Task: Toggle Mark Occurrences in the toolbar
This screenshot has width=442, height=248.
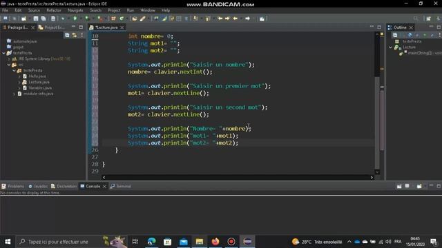Action: (x=164, y=19)
